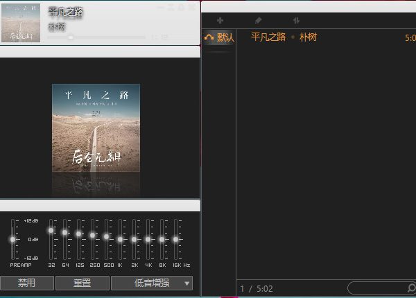416x298 pixels.
Task: Click the dropdown arrow next to 低音增强
Action: coord(187,283)
